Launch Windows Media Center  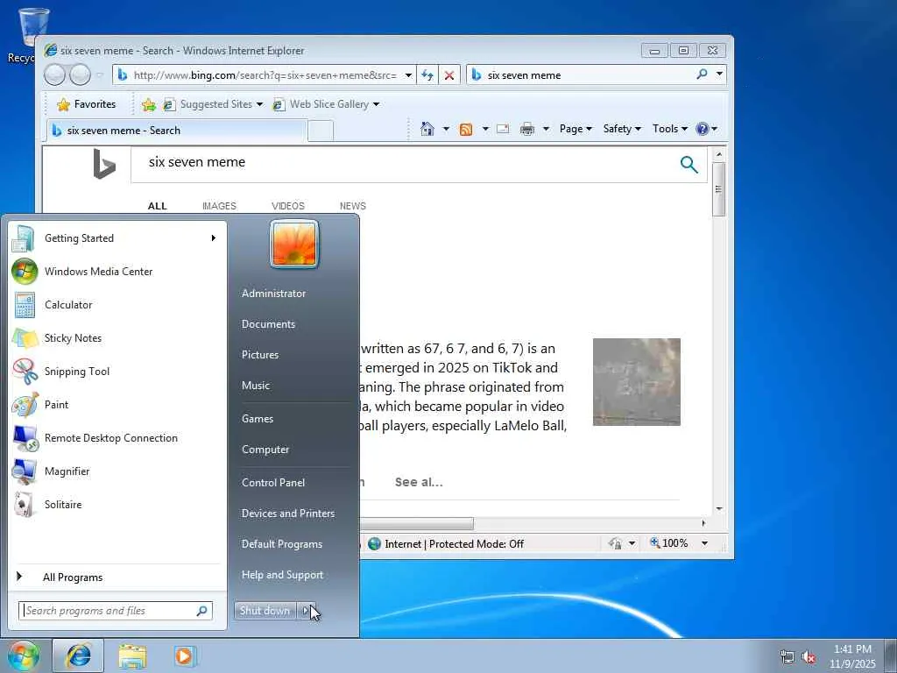coord(118,272)
